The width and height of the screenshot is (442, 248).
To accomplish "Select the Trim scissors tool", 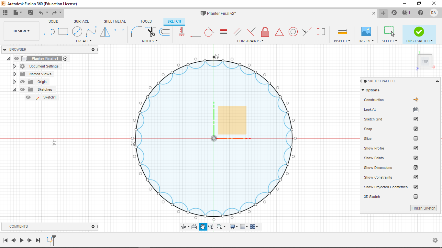I will (x=150, y=32).
